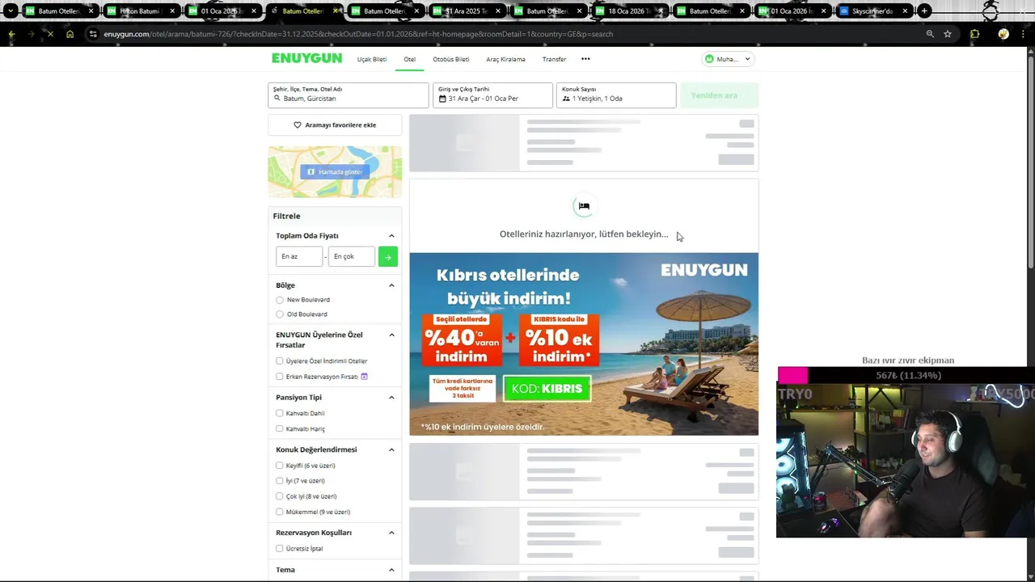This screenshot has width=1035, height=582.
Task: Select the Otel menu item
Action: pyautogui.click(x=410, y=59)
